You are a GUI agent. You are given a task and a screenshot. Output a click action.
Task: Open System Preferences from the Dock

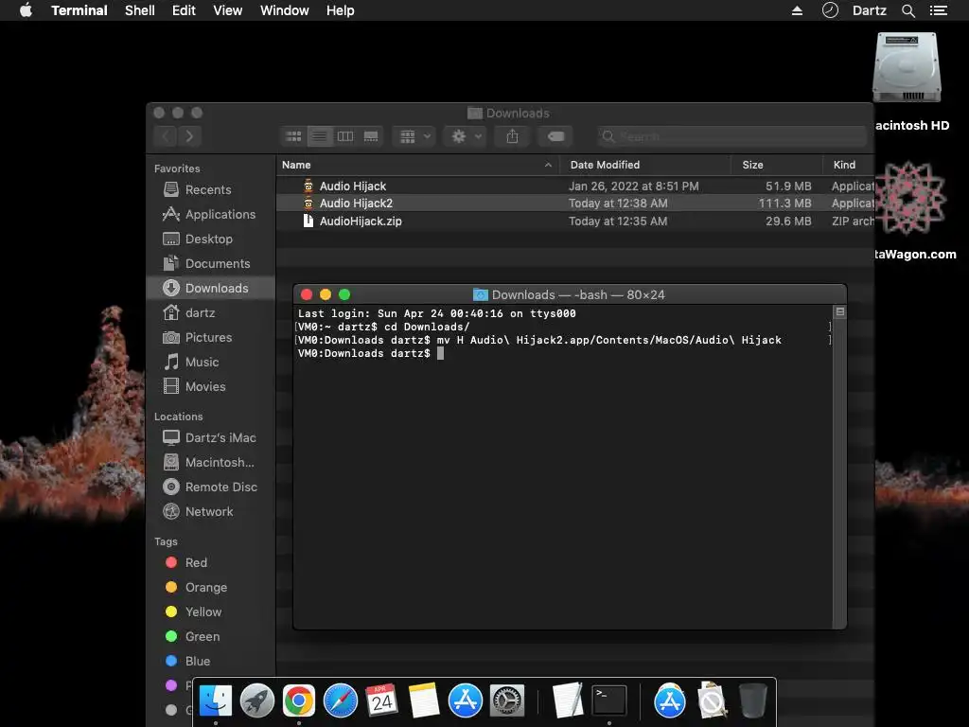click(507, 701)
